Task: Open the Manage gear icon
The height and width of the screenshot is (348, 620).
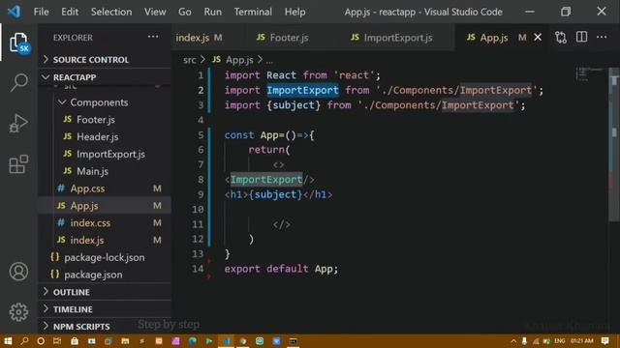Action: click(18, 312)
